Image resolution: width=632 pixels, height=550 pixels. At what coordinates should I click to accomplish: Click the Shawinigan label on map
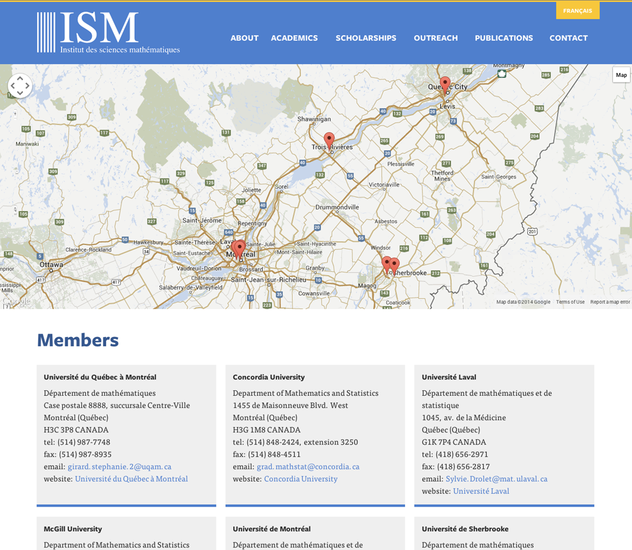click(x=314, y=119)
